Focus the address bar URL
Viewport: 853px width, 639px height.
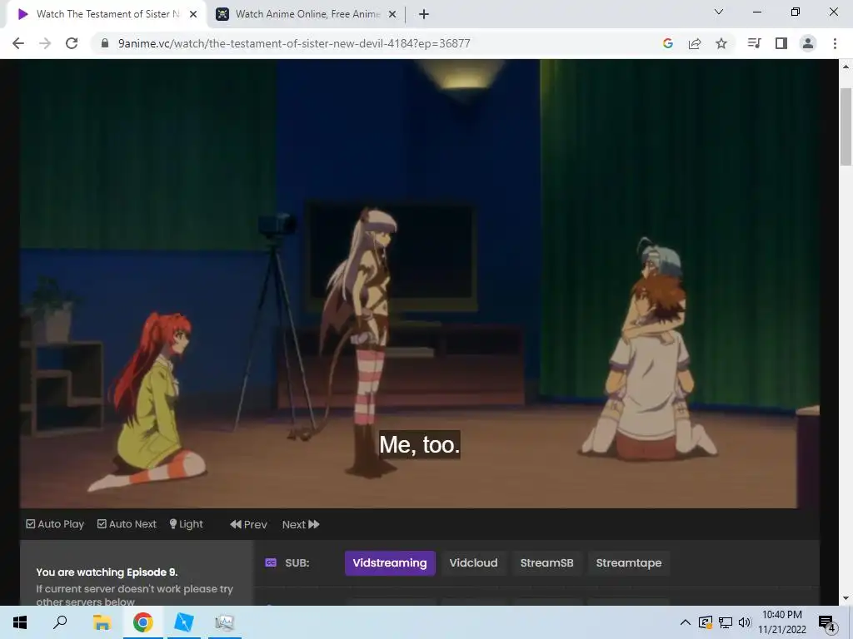pyautogui.click(x=294, y=43)
